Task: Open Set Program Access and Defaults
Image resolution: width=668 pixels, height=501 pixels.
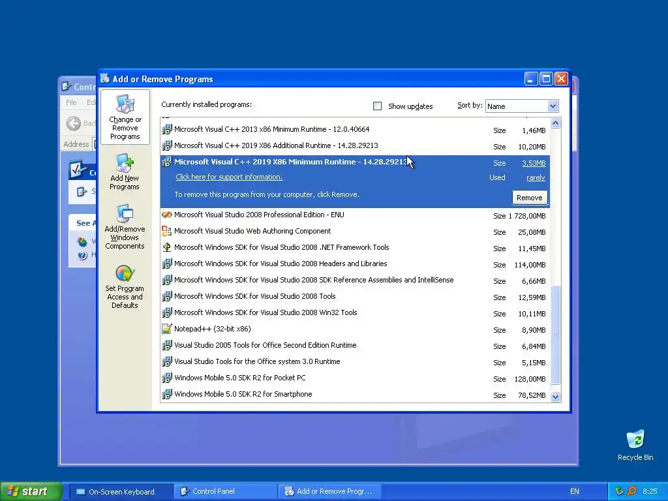Action: pyautogui.click(x=125, y=287)
